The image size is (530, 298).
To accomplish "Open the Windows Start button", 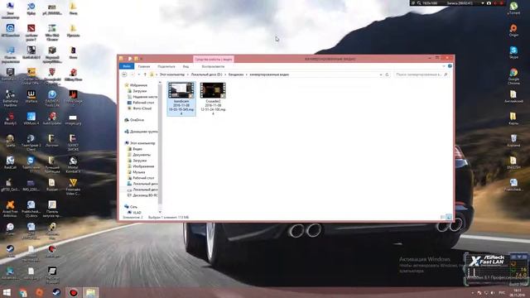I will pos(7,292).
